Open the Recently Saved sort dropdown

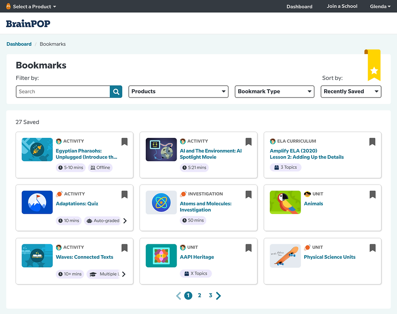pyautogui.click(x=351, y=92)
